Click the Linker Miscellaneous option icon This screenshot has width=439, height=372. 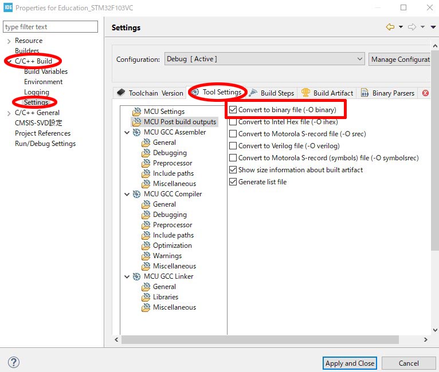(x=146, y=307)
